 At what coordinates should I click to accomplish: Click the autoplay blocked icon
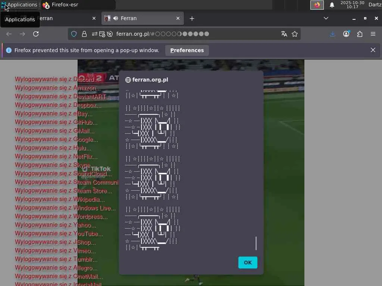coord(110,34)
